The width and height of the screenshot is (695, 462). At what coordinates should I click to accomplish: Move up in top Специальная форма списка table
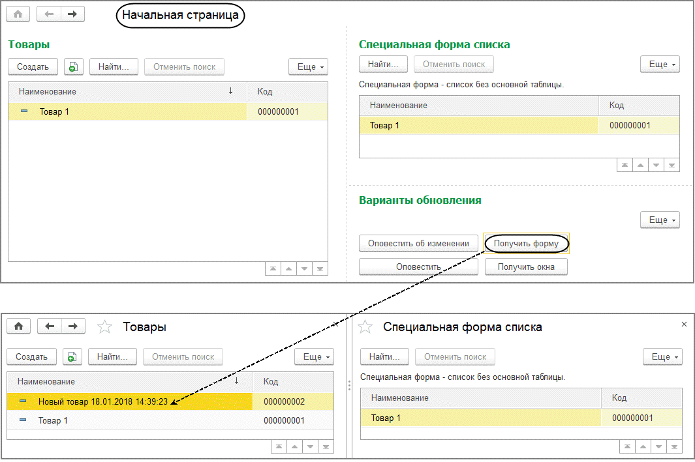point(640,165)
